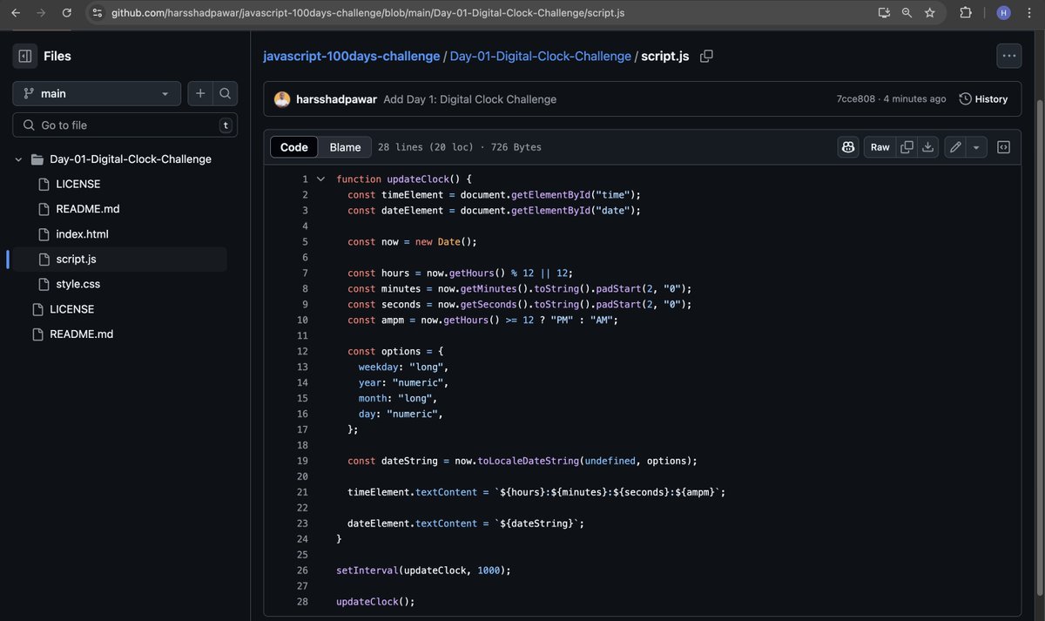Open index.html in file tree
This screenshot has width=1045, height=621.
[x=82, y=234]
